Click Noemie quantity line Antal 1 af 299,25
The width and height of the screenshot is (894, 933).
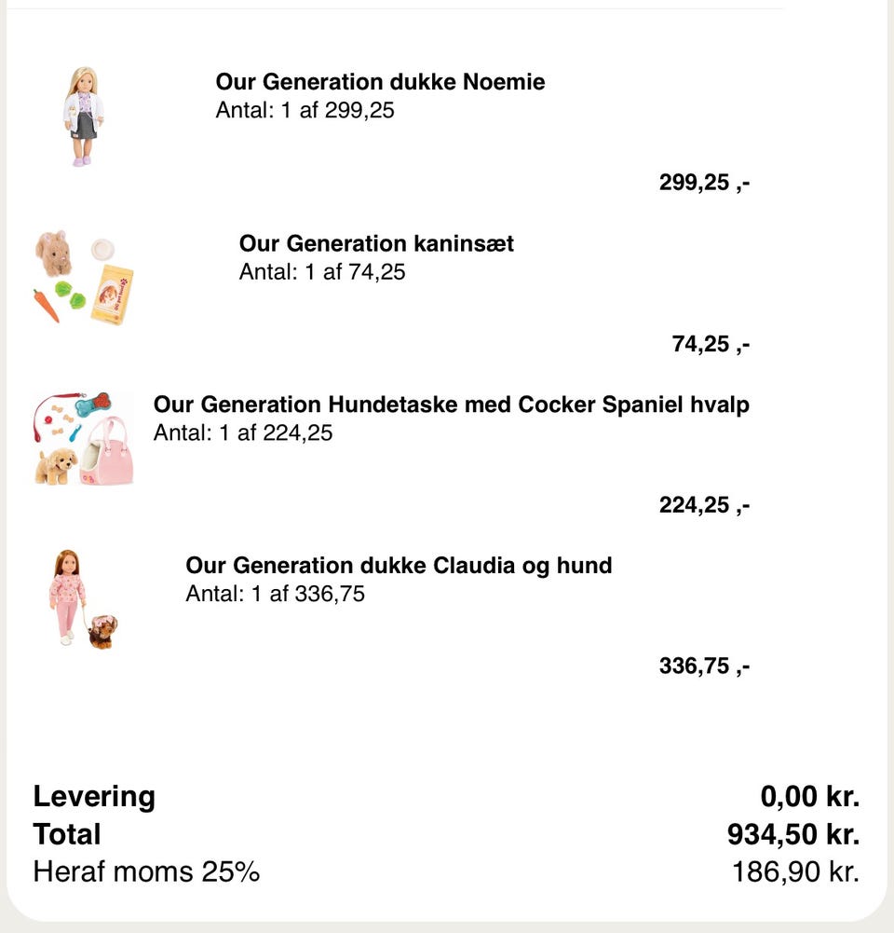(305, 110)
